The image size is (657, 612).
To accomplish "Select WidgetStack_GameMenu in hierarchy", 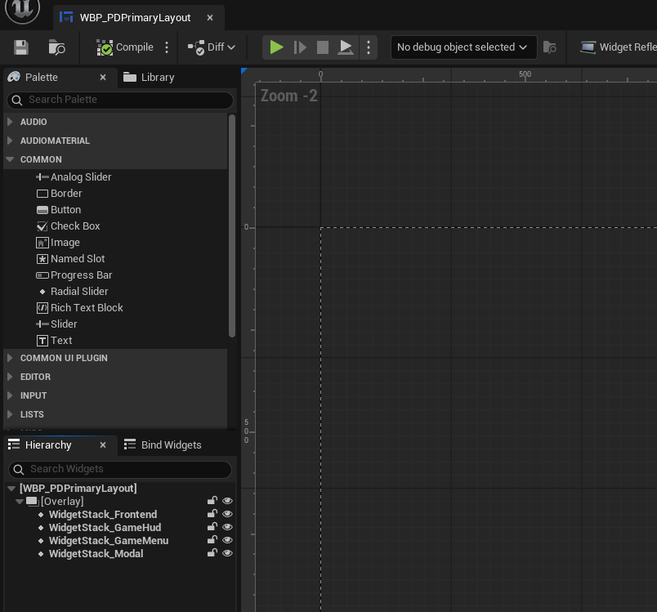I will [x=109, y=541].
